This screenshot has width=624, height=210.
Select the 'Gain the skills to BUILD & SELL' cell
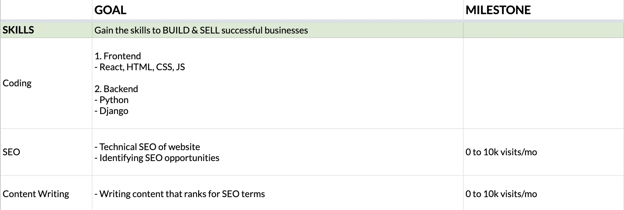coord(201,30)
